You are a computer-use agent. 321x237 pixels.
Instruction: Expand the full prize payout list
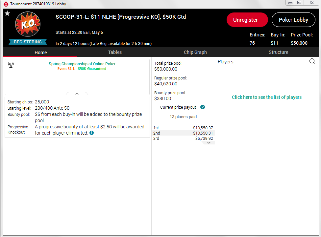click(209, 143)
